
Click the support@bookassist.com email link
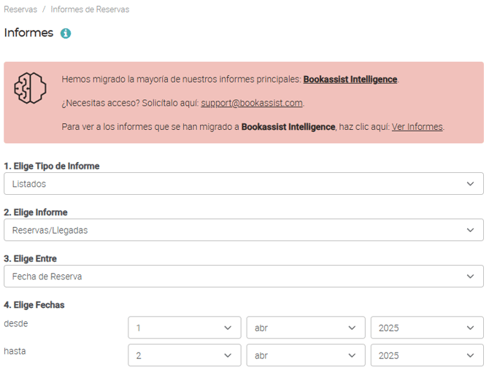(252, 103)
